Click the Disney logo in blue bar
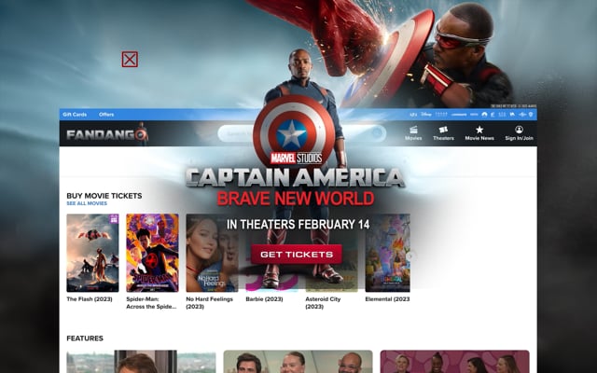This screenshot has height=373, width=597. click(426, 114)
